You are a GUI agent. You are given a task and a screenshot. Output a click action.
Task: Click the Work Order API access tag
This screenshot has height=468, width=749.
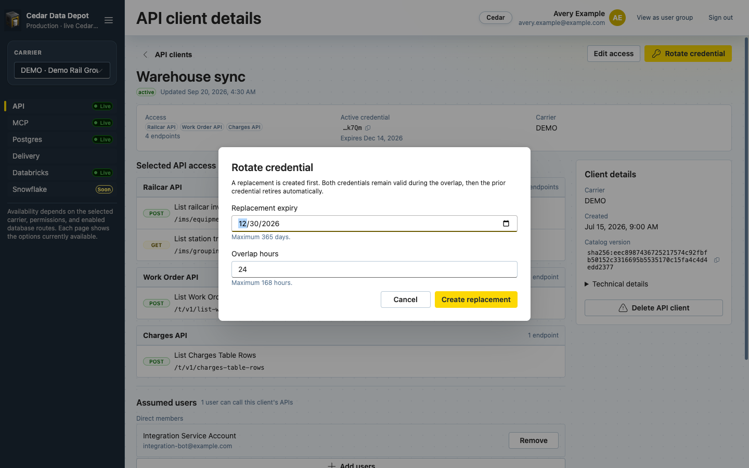click(x=202, y=127)
